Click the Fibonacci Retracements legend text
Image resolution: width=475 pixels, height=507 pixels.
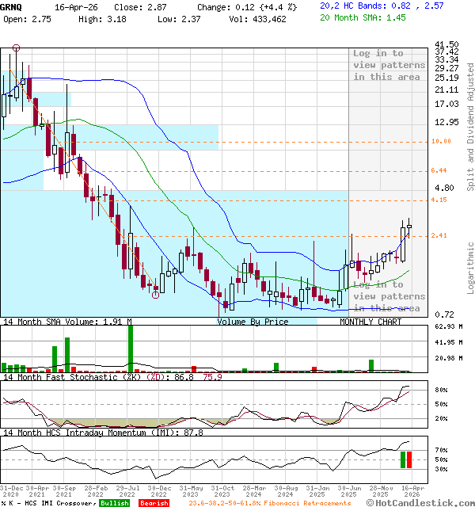pos(302,502)
